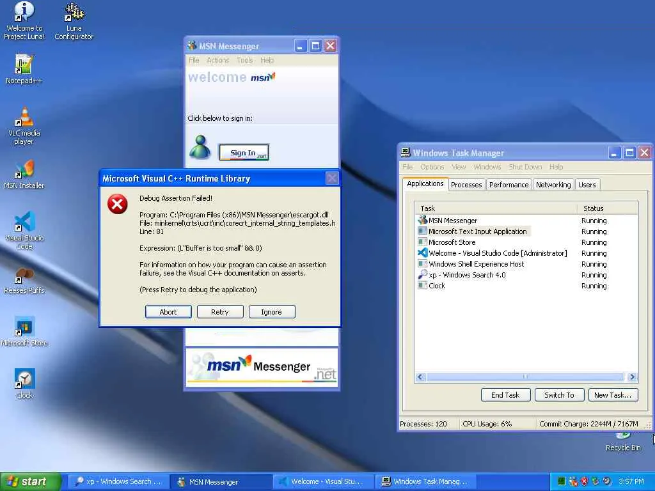Click the MSN Messenger tray icon
Screen dimensions: 655x491
(572, 481)
